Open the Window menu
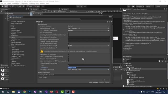168x94 pixels. click(42, 4)
